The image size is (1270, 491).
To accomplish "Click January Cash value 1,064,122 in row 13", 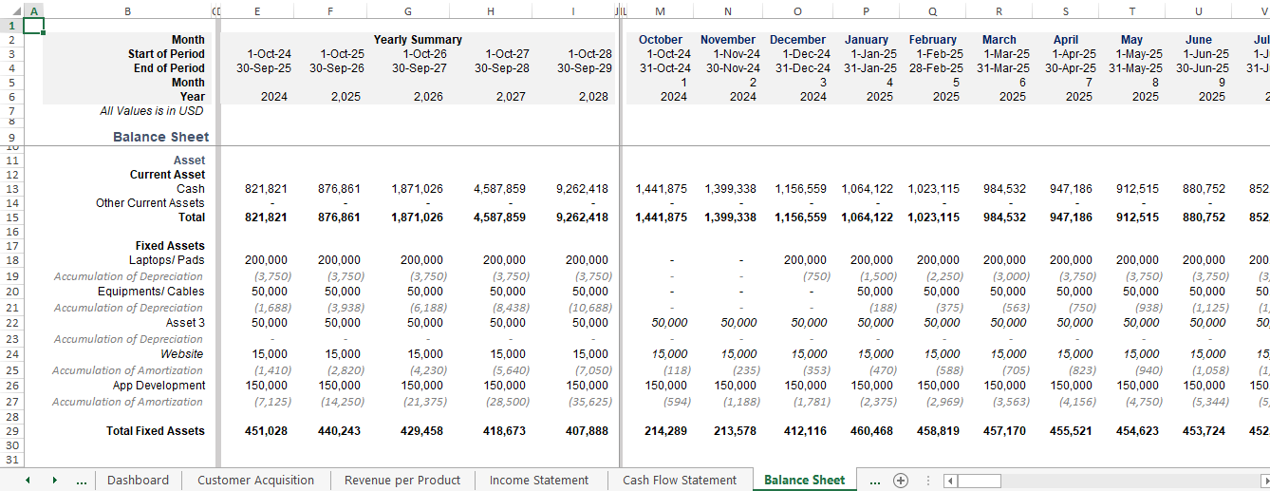I will pos(867,189).
